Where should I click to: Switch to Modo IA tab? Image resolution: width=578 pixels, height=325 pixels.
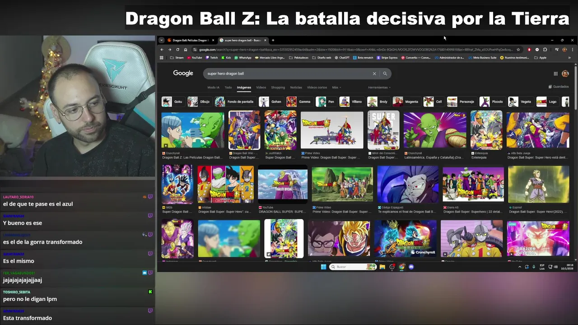coord(213,88)
